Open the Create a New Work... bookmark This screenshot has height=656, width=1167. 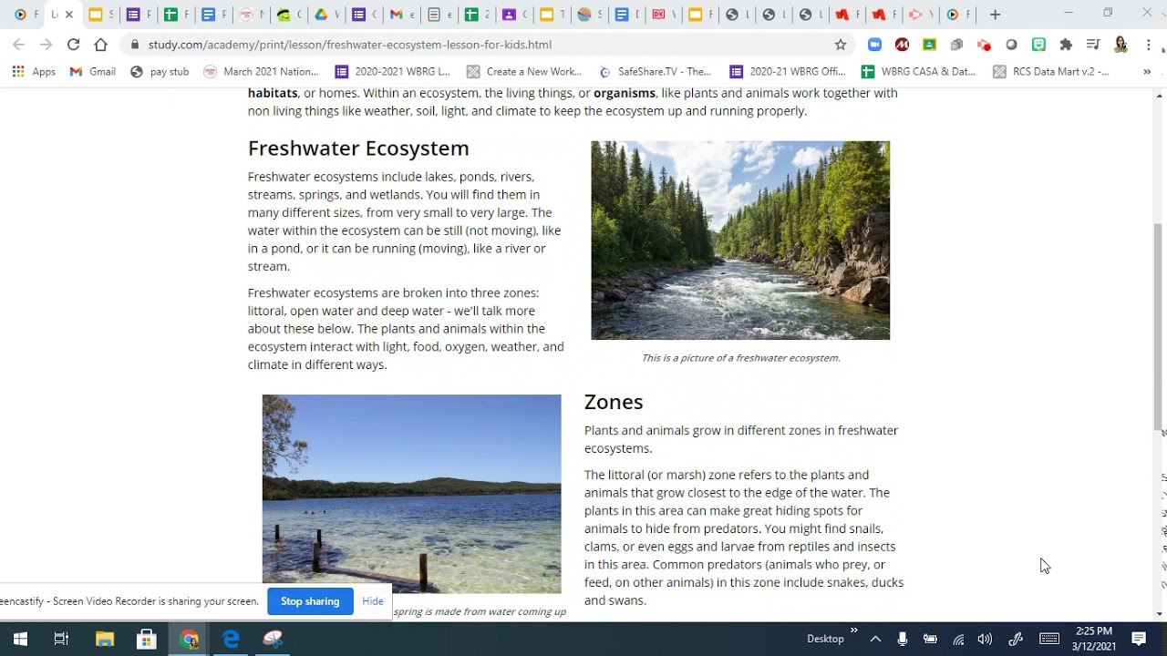(524, 71)
